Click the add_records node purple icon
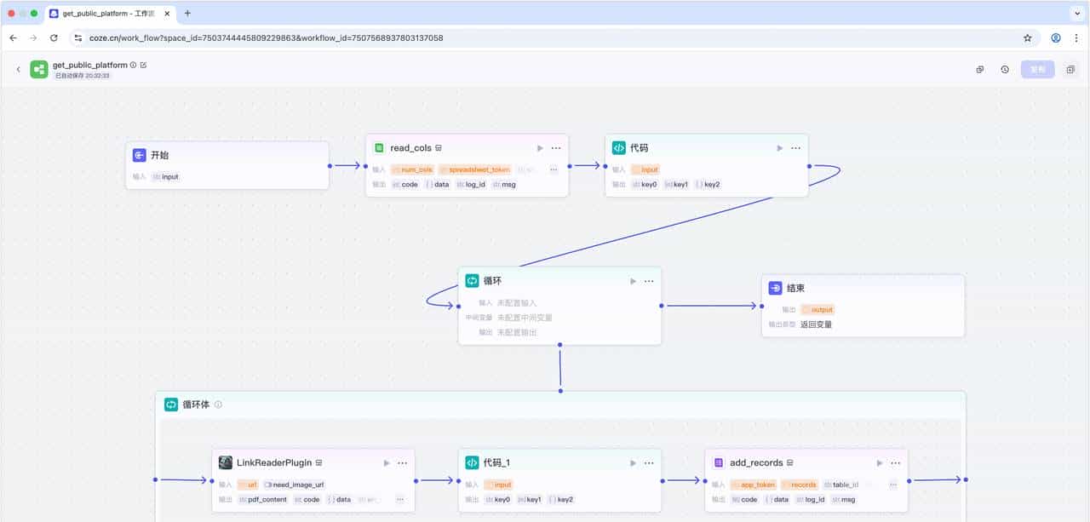1090x522 pixels. pos(719,462)
